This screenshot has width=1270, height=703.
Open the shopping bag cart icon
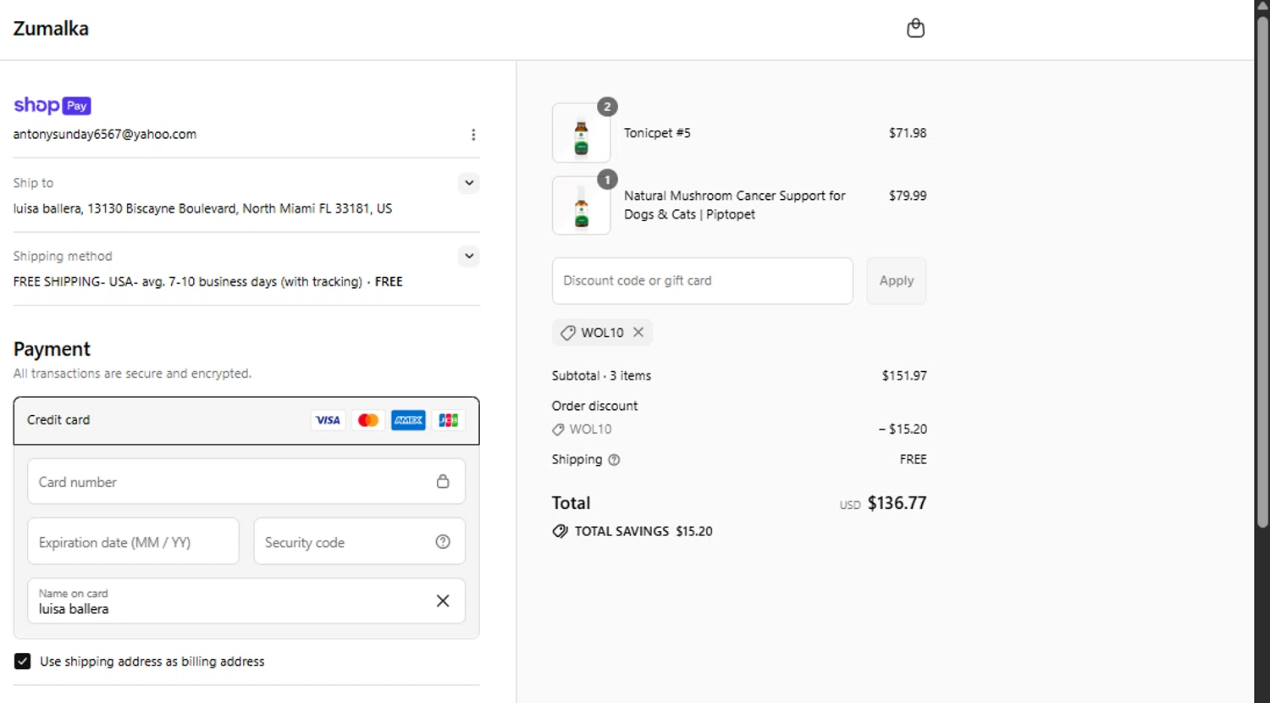pyautogui.click(x=915, y=28)
